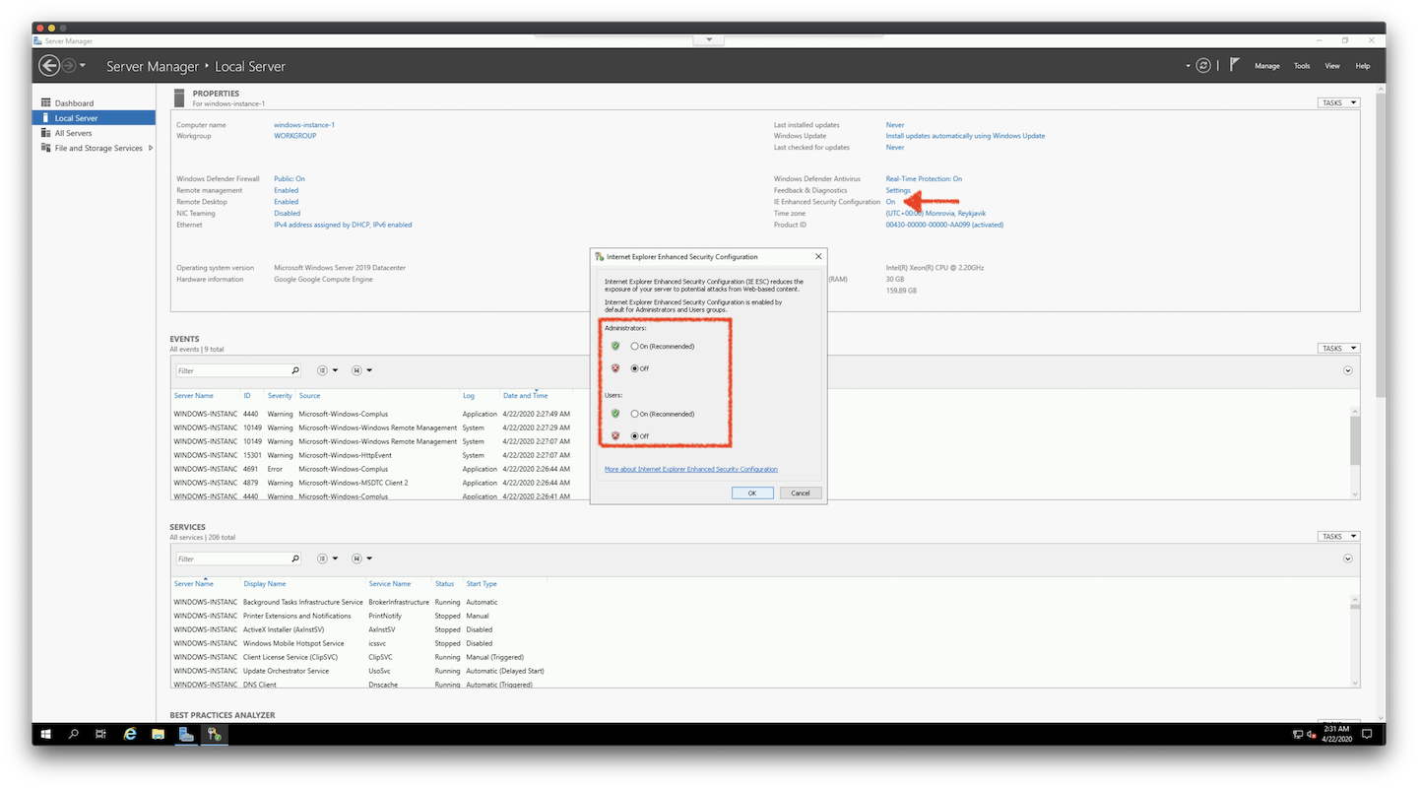
Task: Expand File and Storage Services submenu arrow
Action: (150, 148)
